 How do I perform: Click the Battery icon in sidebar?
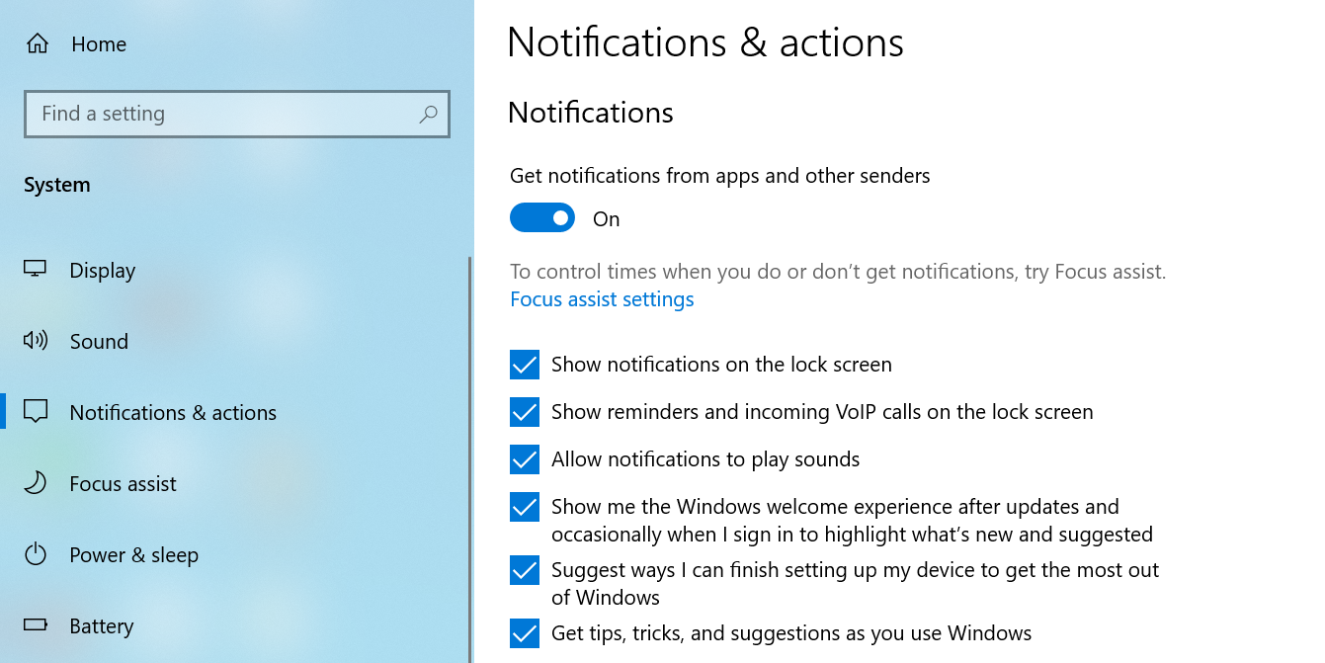[35, 625]
